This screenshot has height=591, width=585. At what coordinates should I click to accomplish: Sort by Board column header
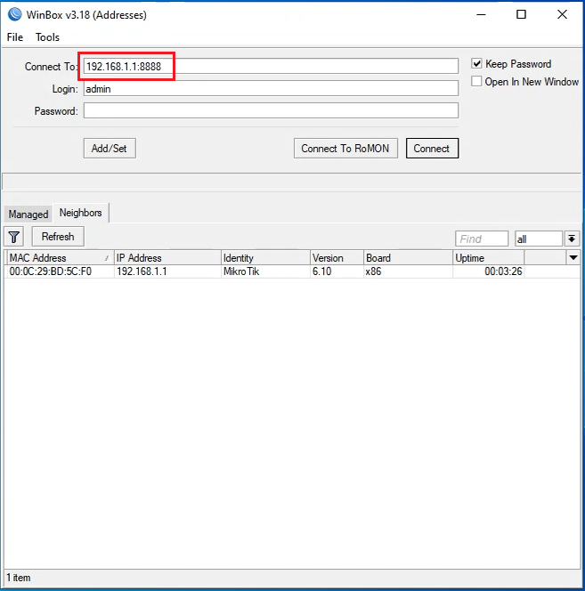(408, 258)
